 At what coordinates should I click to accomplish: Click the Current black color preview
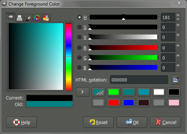pos(49,98)
